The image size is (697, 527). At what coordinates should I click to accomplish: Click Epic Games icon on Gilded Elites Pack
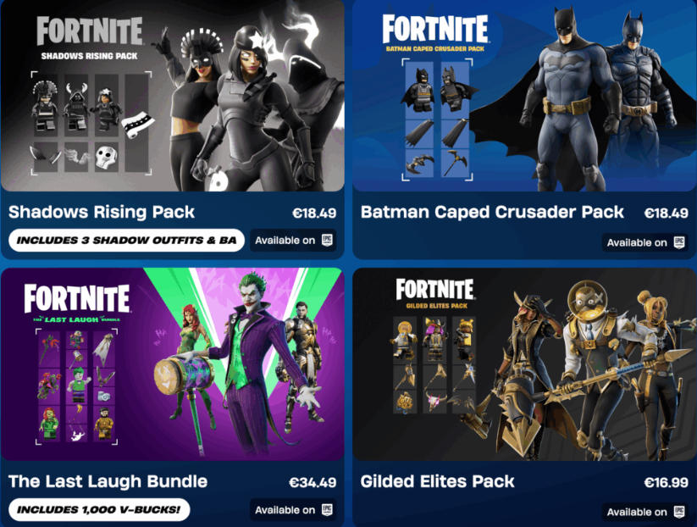(x=678, y=512)
